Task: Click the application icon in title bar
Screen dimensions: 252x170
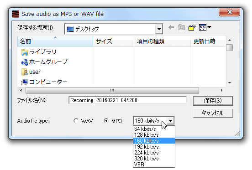Action: (x=16, y=14)
